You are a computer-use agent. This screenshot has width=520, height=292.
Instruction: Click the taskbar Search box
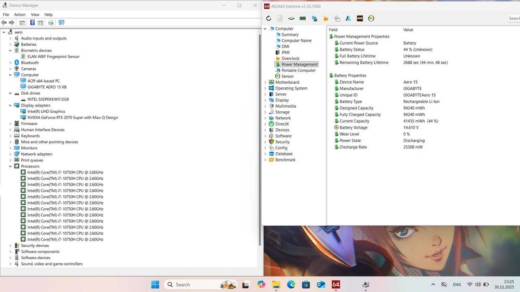[x=201, y=284]
